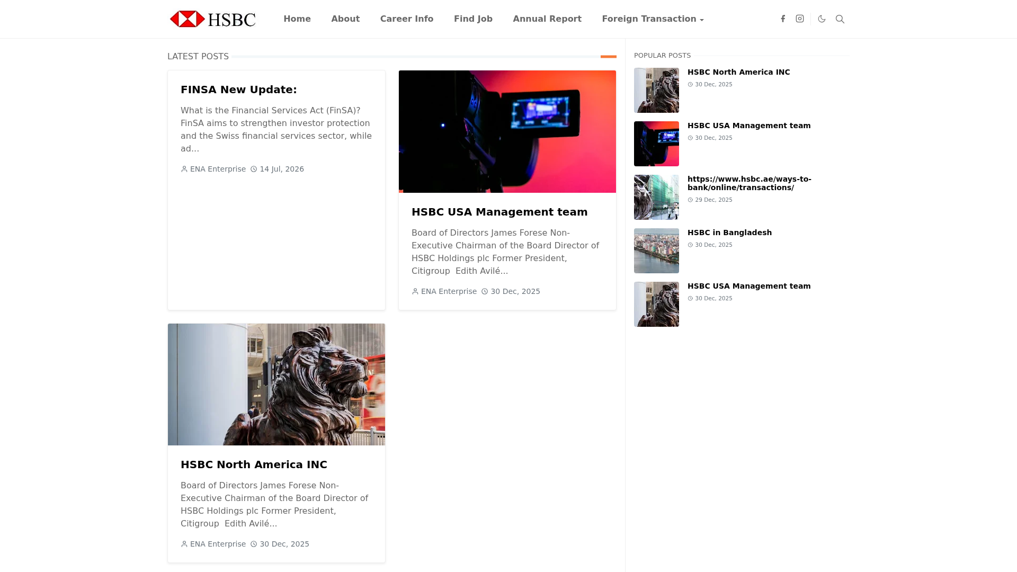Click the HSBC logo in header

click(x=212, y=19)
